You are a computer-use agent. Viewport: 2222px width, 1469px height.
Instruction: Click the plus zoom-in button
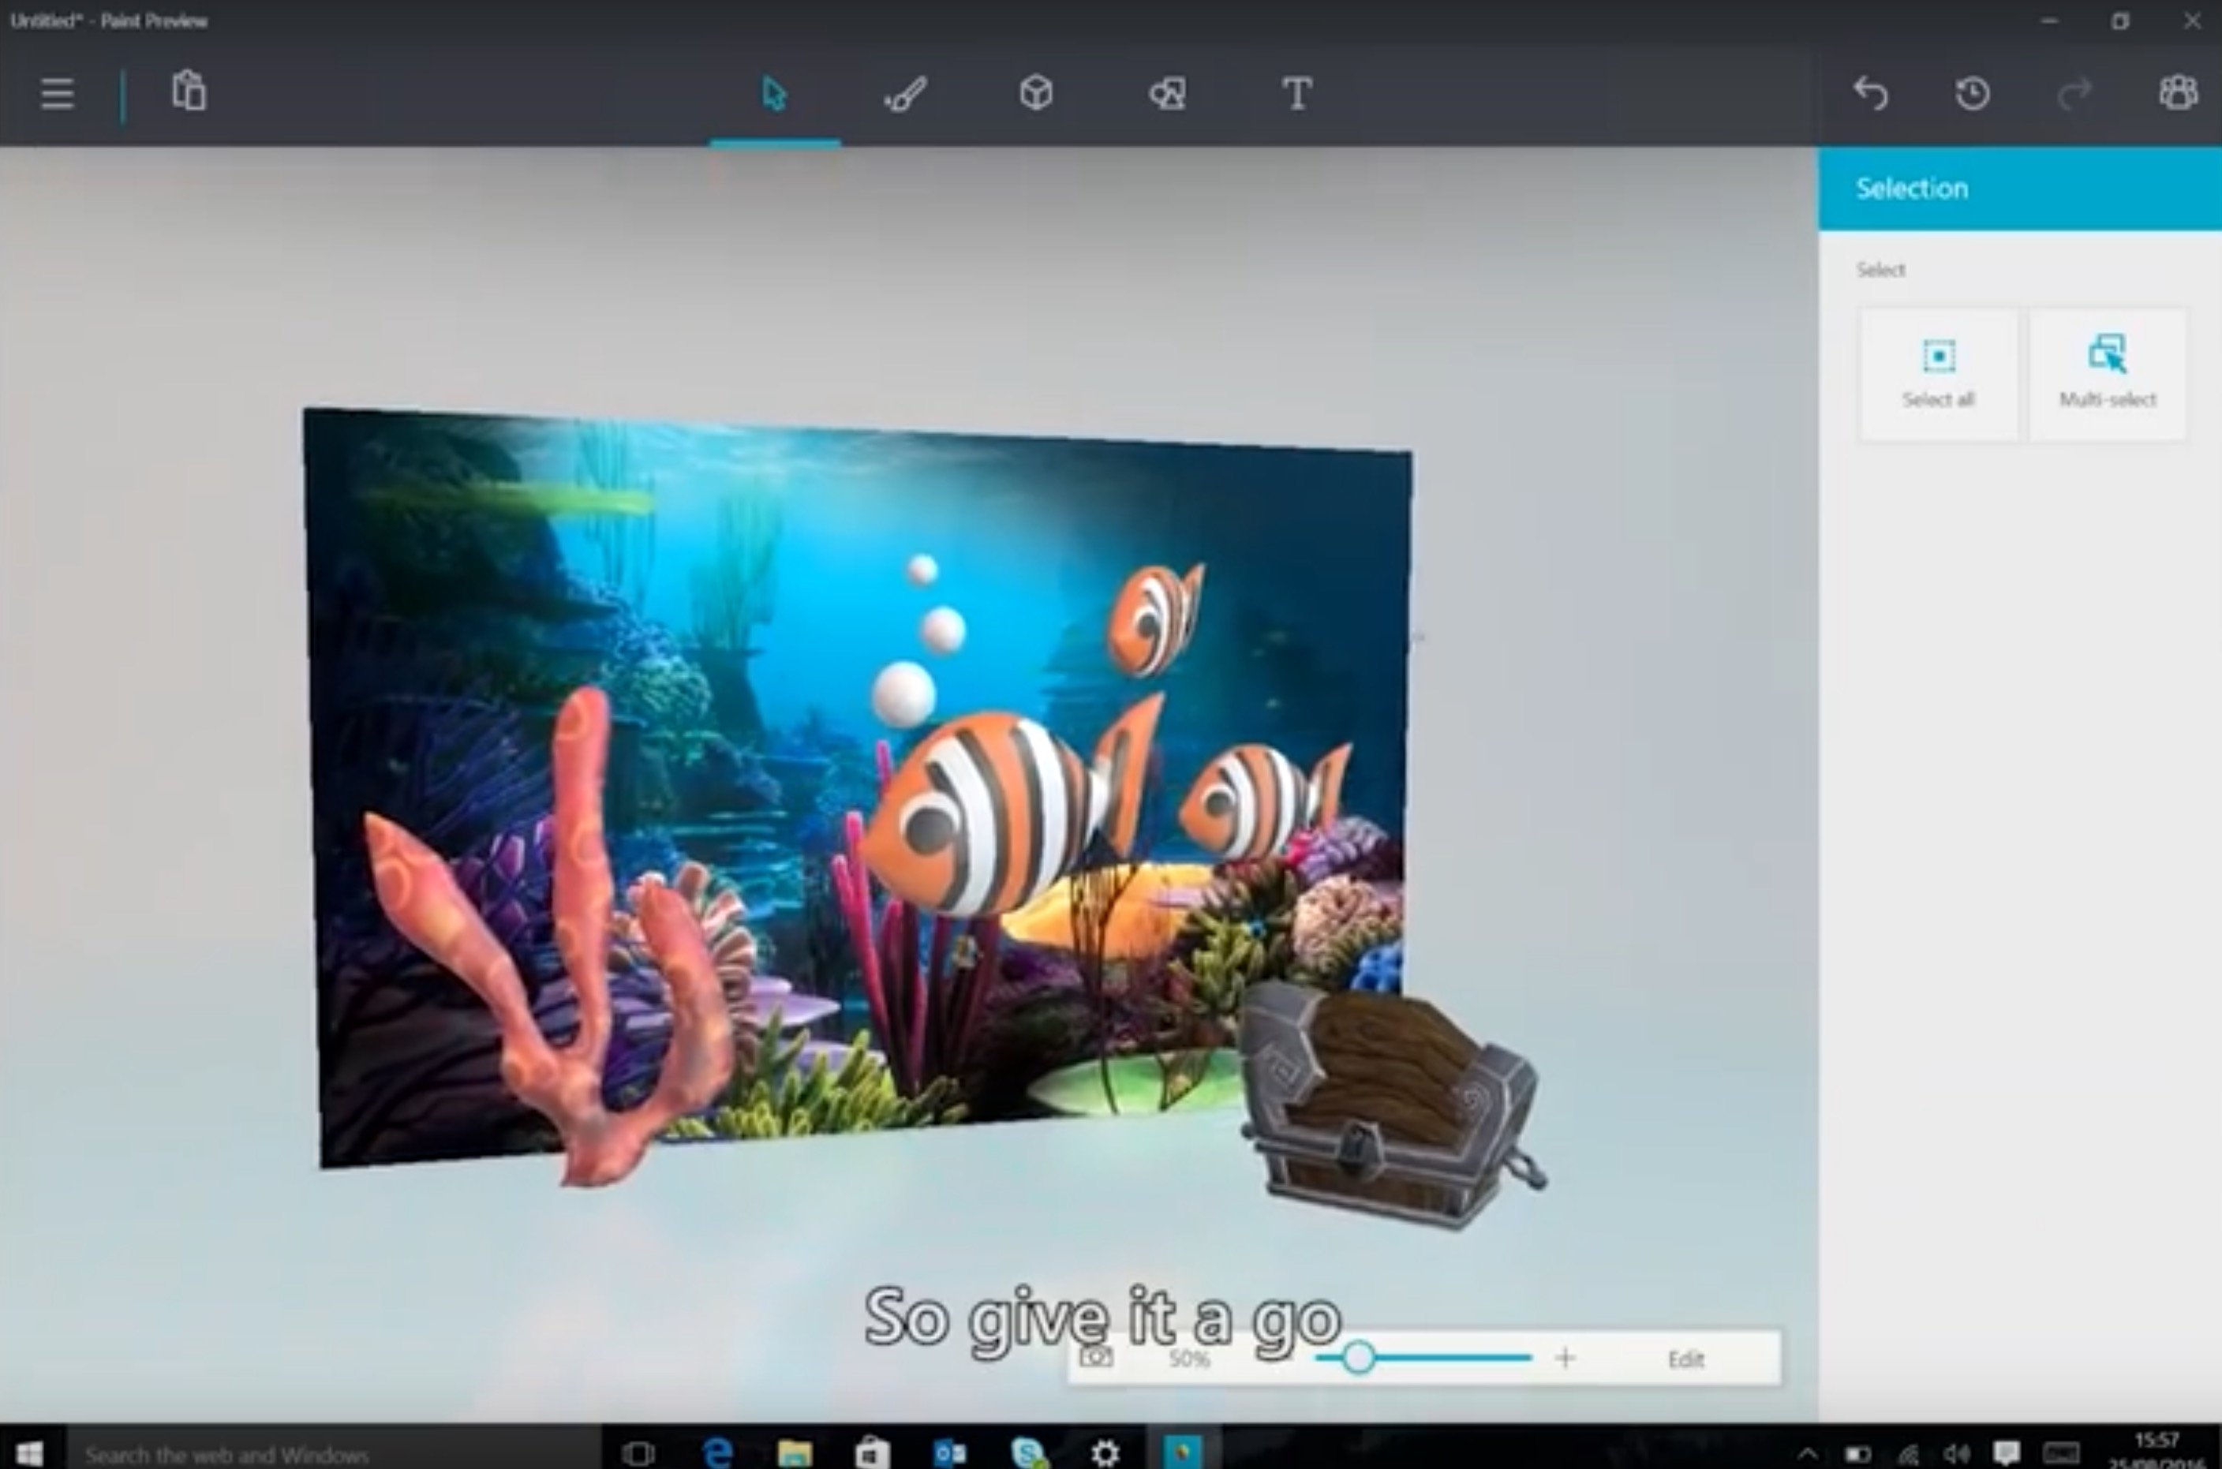[x=1565, y=1358]
